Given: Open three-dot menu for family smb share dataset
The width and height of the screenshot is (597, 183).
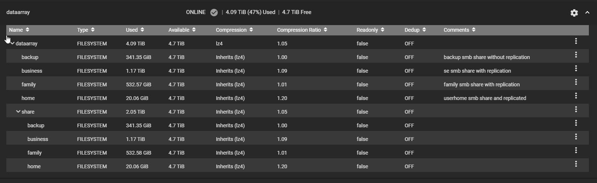Looking at the screenshot, I should pos(576,82).
